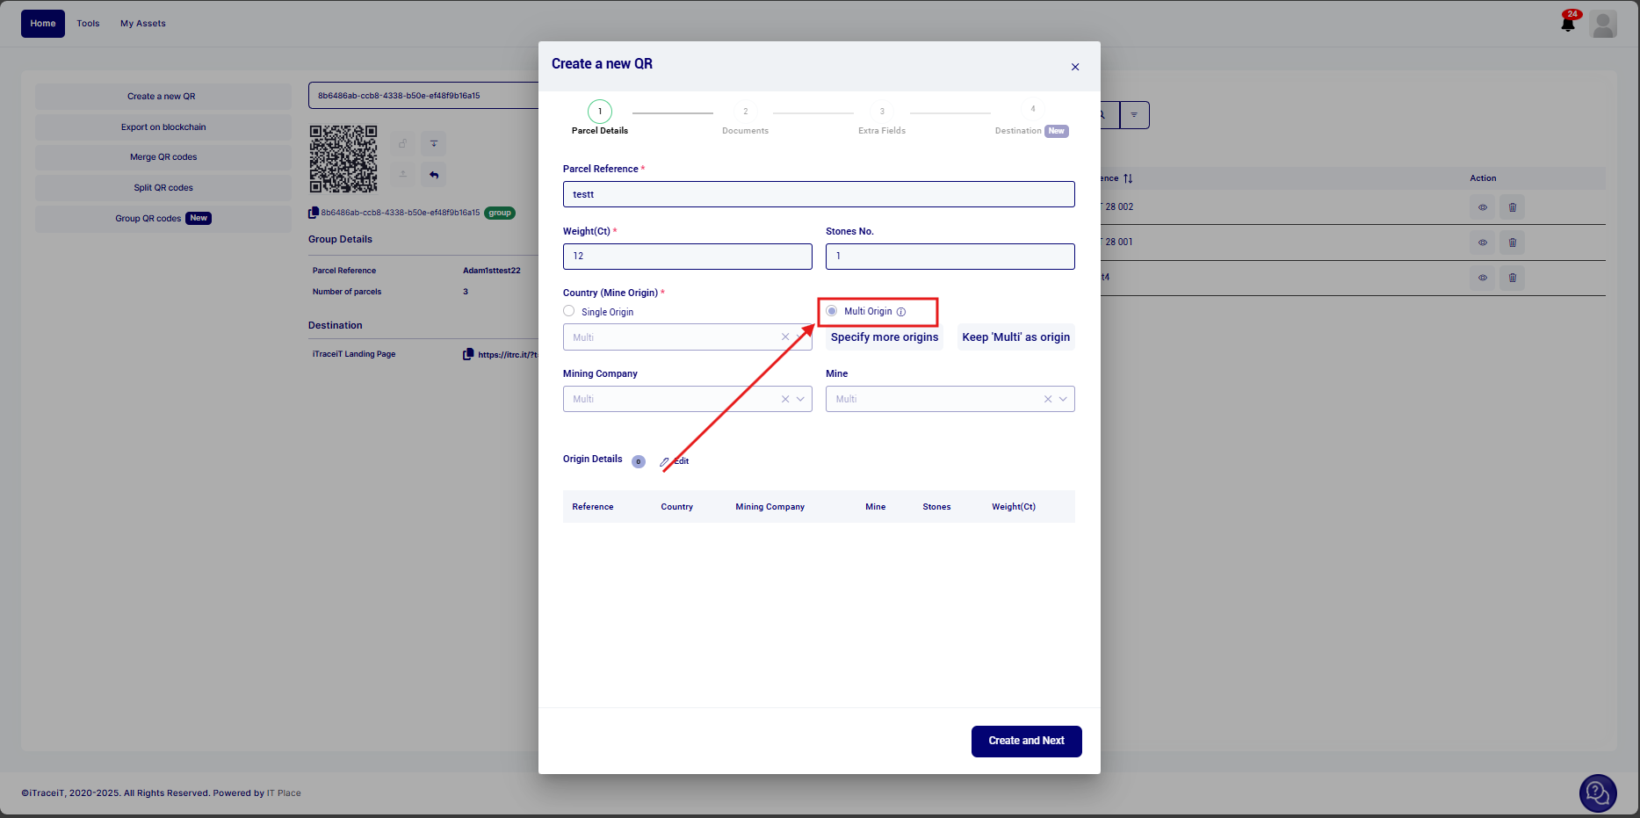
Task: Expand the Mine dropdown
Action: pos(1063,399)
